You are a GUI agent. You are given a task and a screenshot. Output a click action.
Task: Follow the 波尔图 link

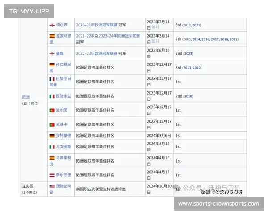click(62, 110)
